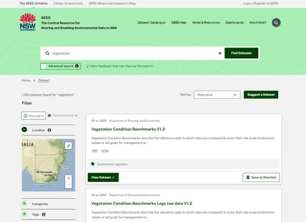Screen dimensions: 306x222
Task: Open the Sort by Relevance dropdown
Action: click(217, 95)
